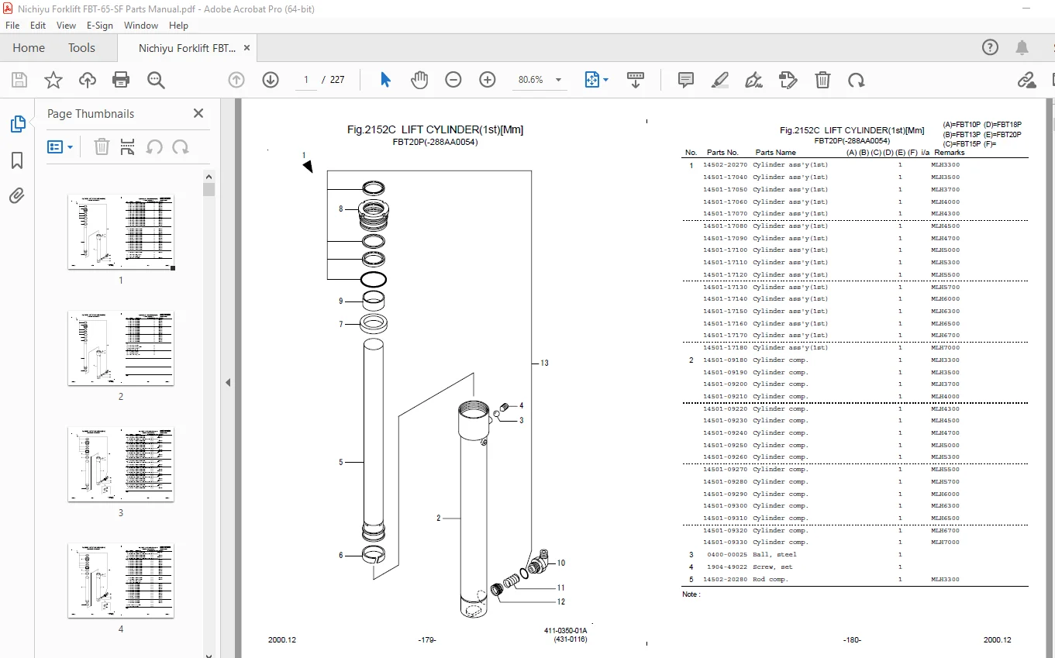1055x658 pixels.
Task: Open the E-Sign menu
Action: 100,25
